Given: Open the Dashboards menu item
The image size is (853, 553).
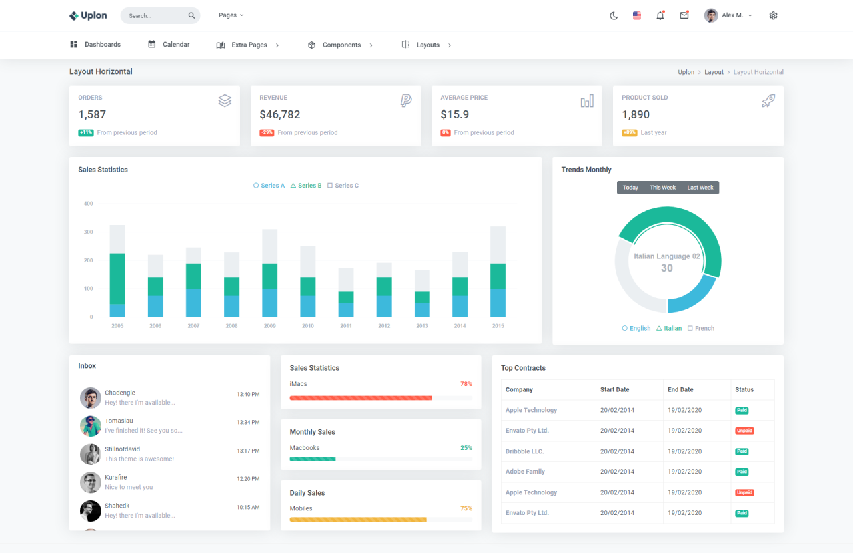Looking at the screenshot, I should (x=95, y=44).
